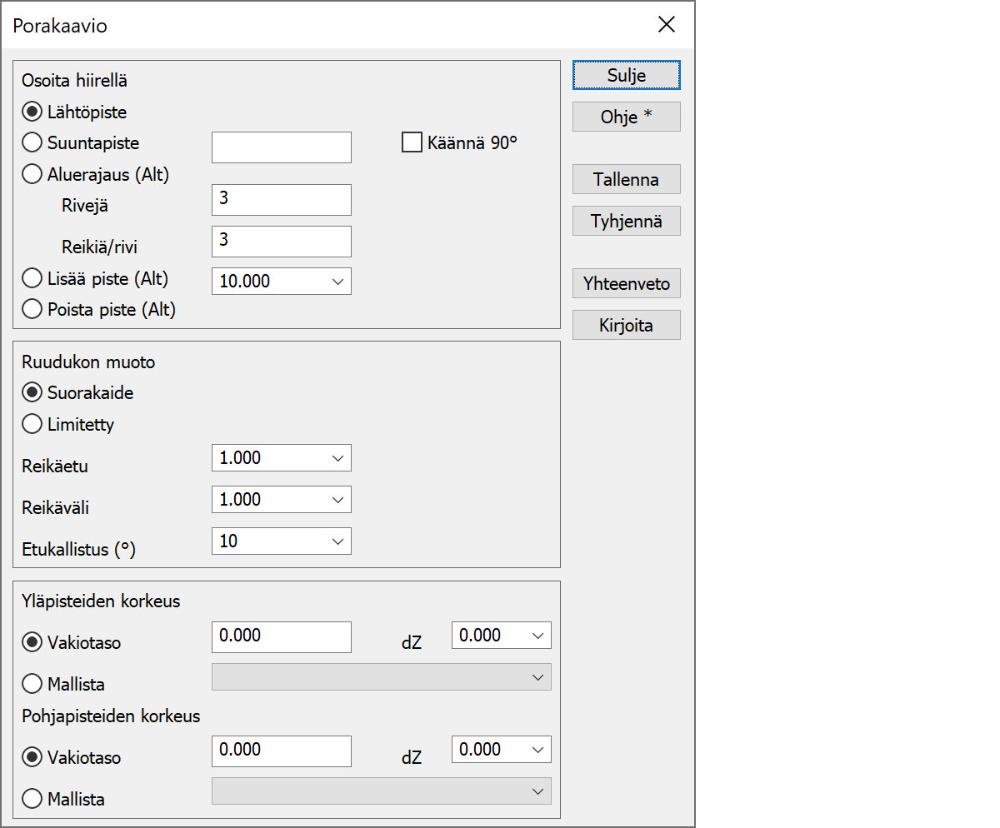Enable the Käännä 90° checkbox

(412, 142)
